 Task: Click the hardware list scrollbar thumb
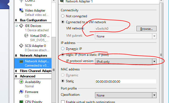click(54, 70)
